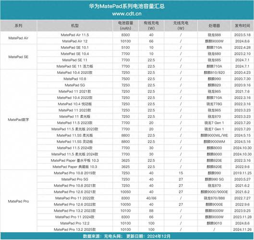Select the MatePad Pro 12.6 2021款 cell
Screen dimensions: 254x240
coord(75,192)
